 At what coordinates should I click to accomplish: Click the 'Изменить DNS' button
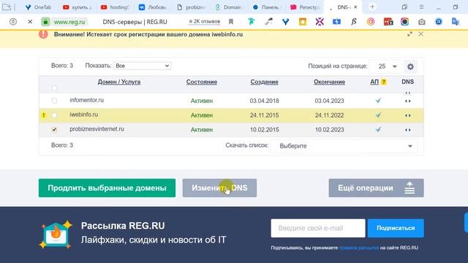point(219,188)
